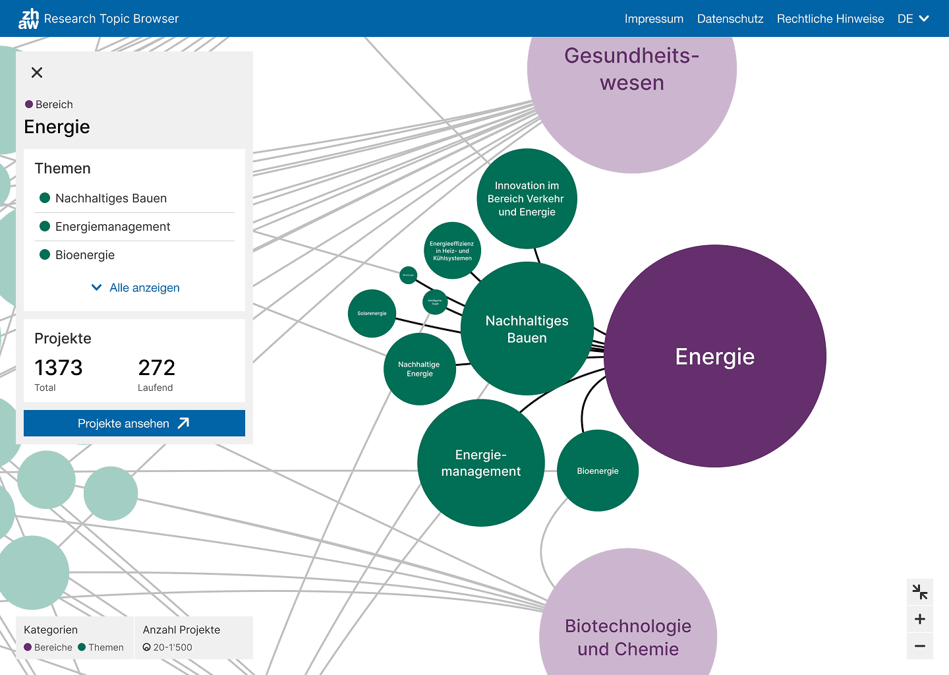
Task: Open Impressum in the header
Action: pyautogui.click(x=654, y=18)
